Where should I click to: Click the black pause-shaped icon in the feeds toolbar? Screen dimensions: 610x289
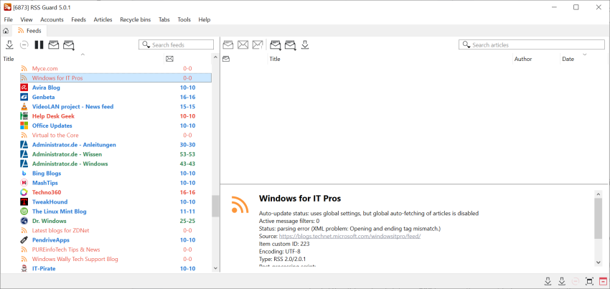[x=39, y=45]
